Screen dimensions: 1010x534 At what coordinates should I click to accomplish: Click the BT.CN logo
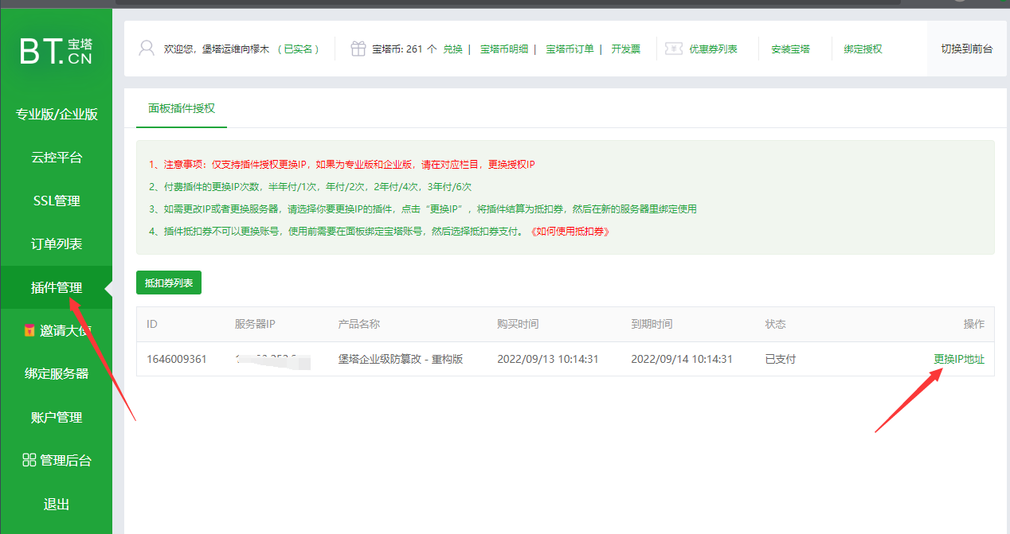coord(57,49)
